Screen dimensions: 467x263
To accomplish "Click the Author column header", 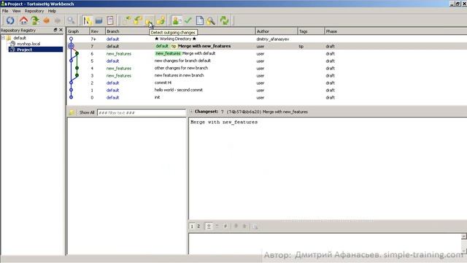I will [277, 31].
